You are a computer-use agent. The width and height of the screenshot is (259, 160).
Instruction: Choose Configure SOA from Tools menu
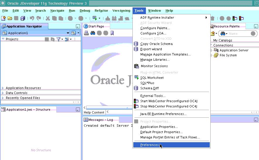pos(171,33)
